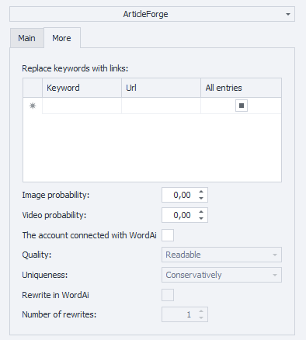The image size is (306, 340).
Task: Select the More tab
Action: tap(62, 38)
